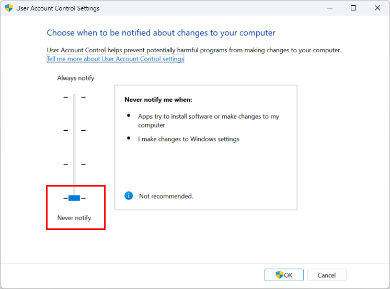Set slider to the third level from top

pyautogui.click(x=74, y=164)
